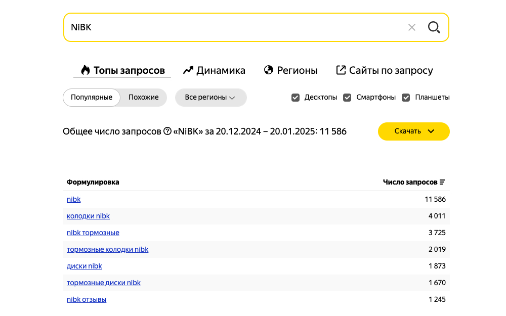Click the nibk тормозные link
Screen dimensions: 506x316
point(93,233)
